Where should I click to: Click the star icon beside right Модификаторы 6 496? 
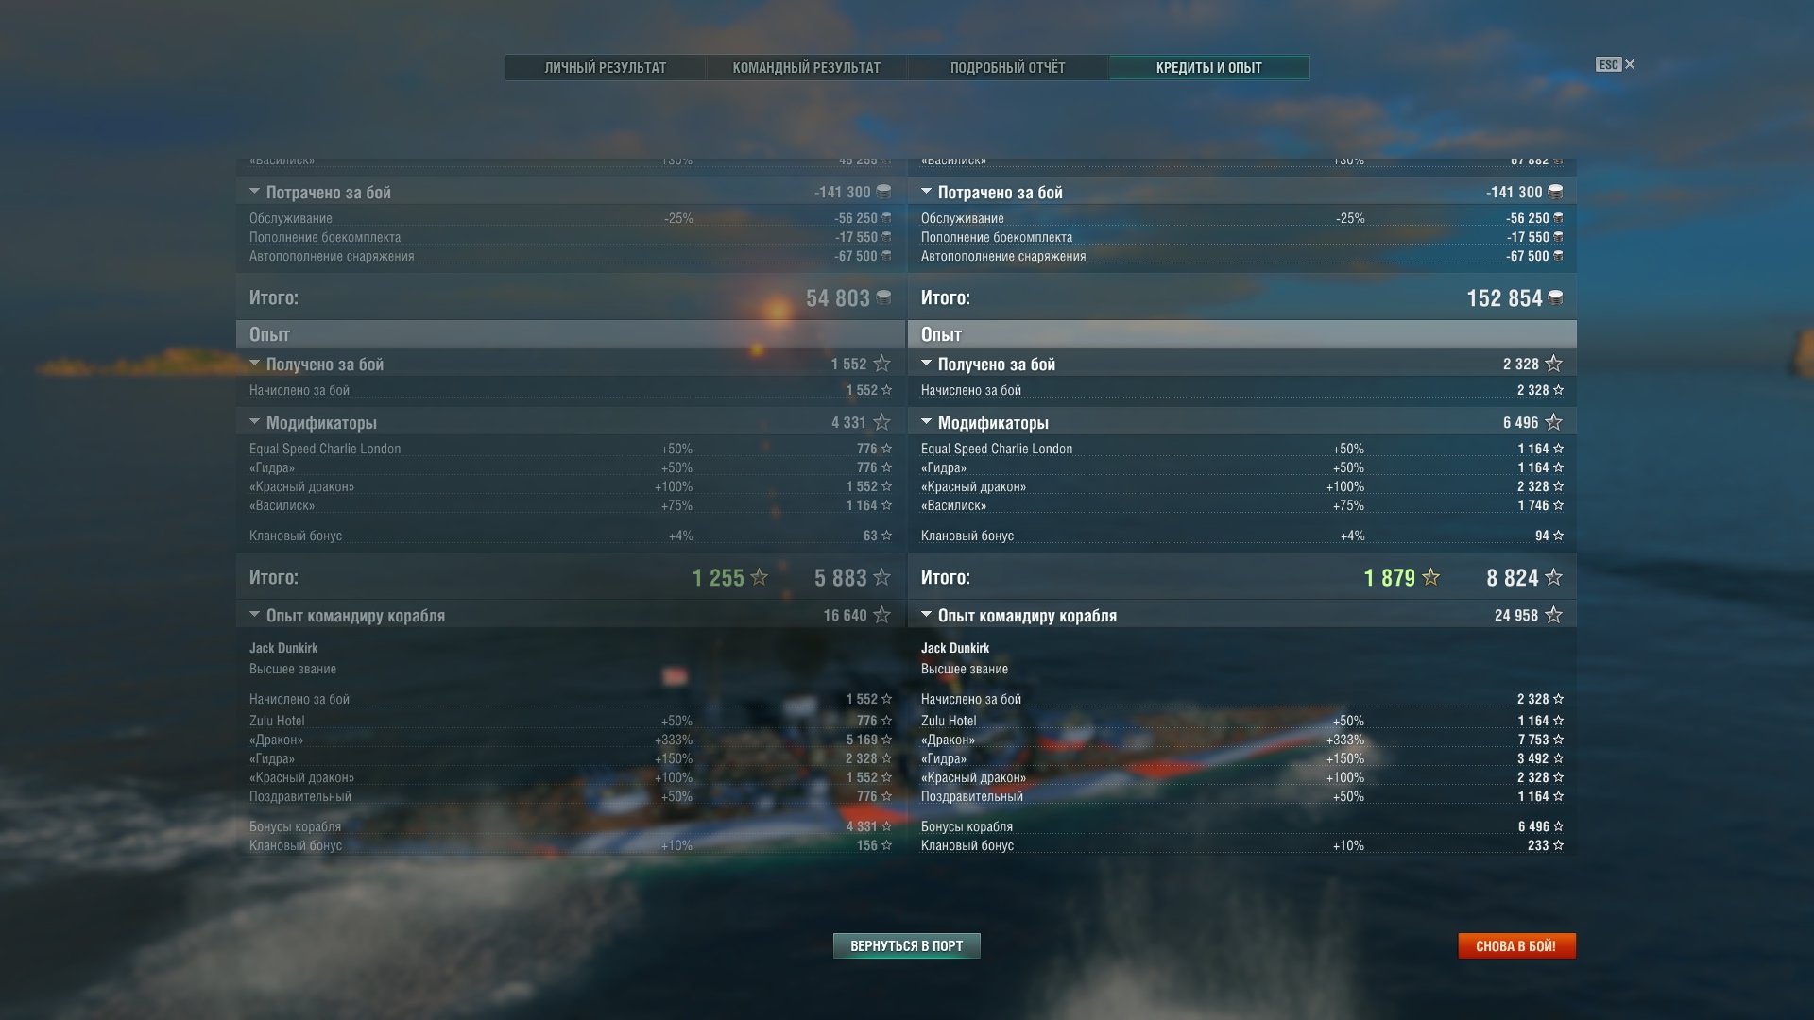click(x=1553, y=422)
